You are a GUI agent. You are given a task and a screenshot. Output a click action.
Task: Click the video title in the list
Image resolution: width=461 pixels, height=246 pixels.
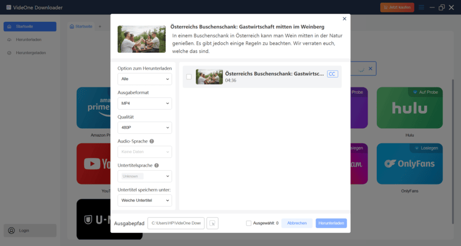(x=274, y=74)
